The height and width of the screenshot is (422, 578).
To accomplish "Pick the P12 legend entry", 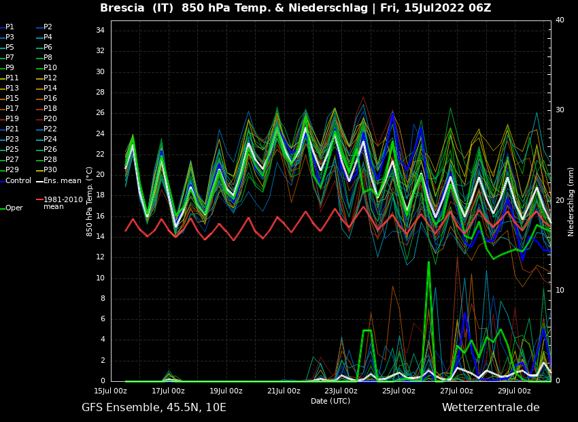I will [50, 78].
